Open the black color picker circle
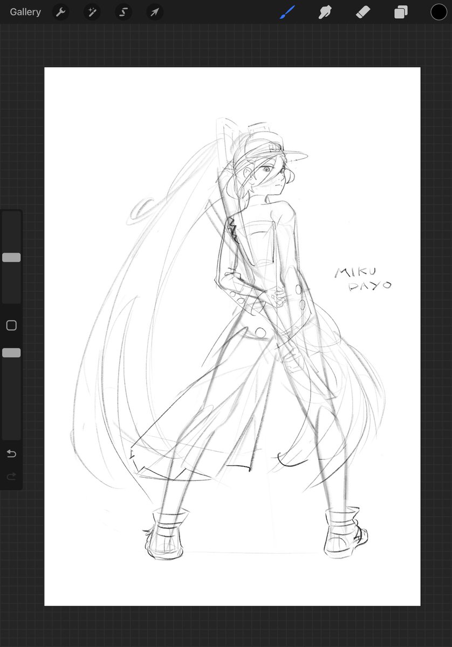 click(439, 12)
